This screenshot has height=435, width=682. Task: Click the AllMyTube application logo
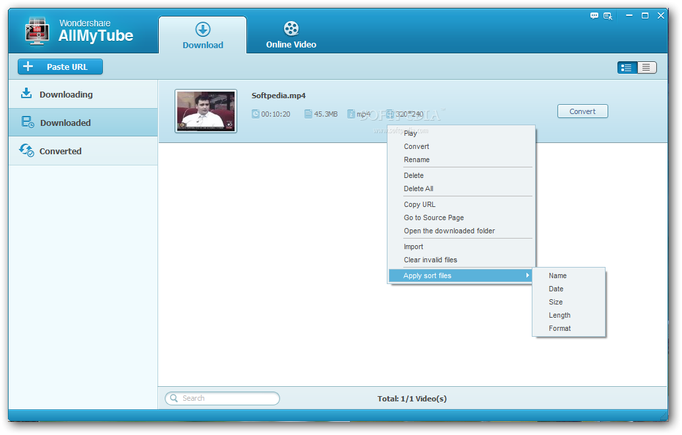[x=38, y=31]
